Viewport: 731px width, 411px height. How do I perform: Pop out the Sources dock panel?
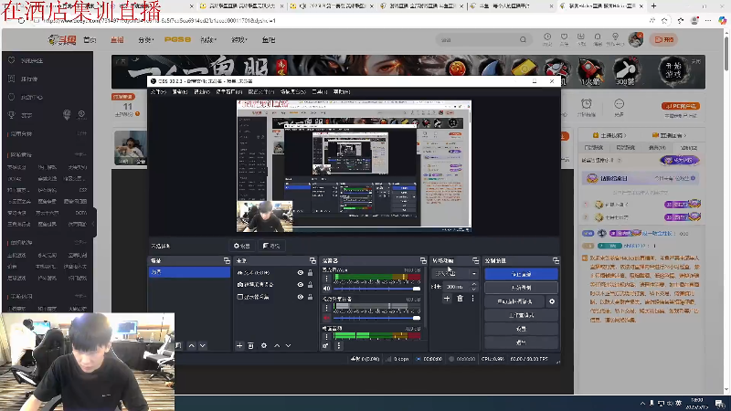point(313,260)
